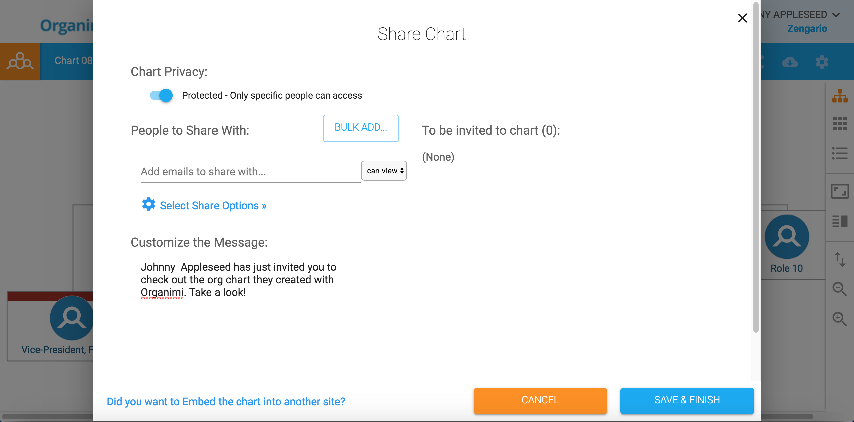Open the "can view" permission dropdown

[x=384, y=171]
